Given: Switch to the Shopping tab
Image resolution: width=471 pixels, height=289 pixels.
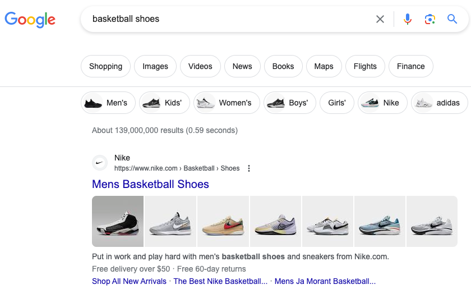Looking at the screenshot, I should click(x=106, y=66).
